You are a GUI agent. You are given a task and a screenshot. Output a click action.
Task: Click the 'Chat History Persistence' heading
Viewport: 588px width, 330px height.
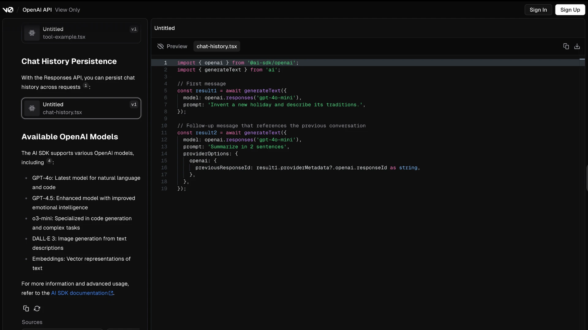point(69,61)
